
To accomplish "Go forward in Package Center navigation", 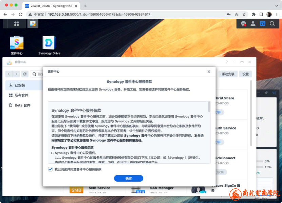I will click(16, 74).
